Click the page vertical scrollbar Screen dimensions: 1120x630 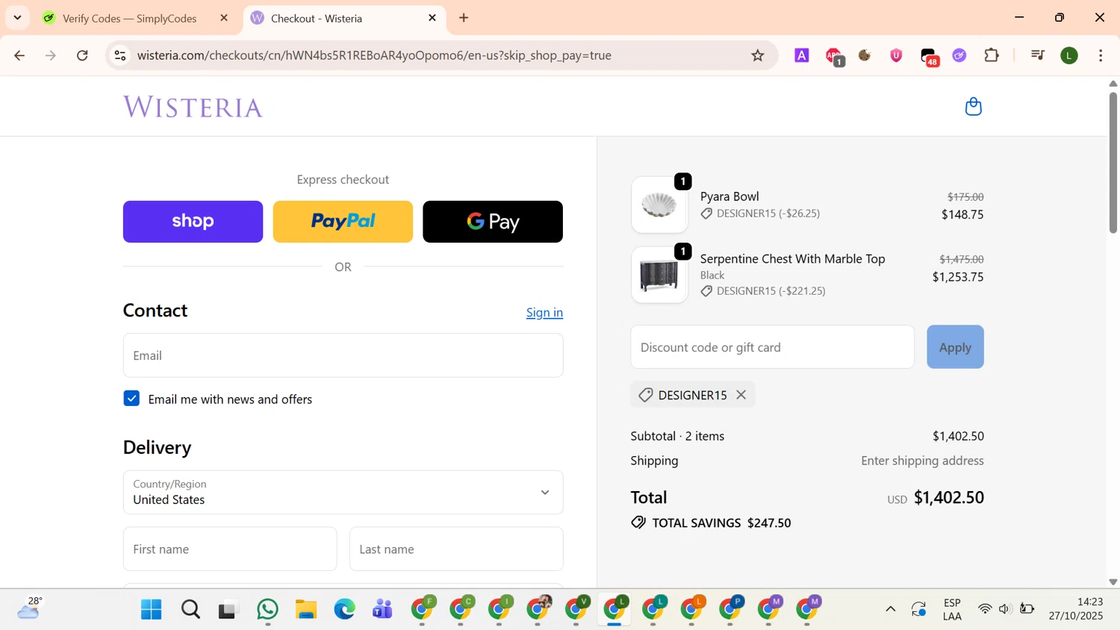tap(1113, 161)
